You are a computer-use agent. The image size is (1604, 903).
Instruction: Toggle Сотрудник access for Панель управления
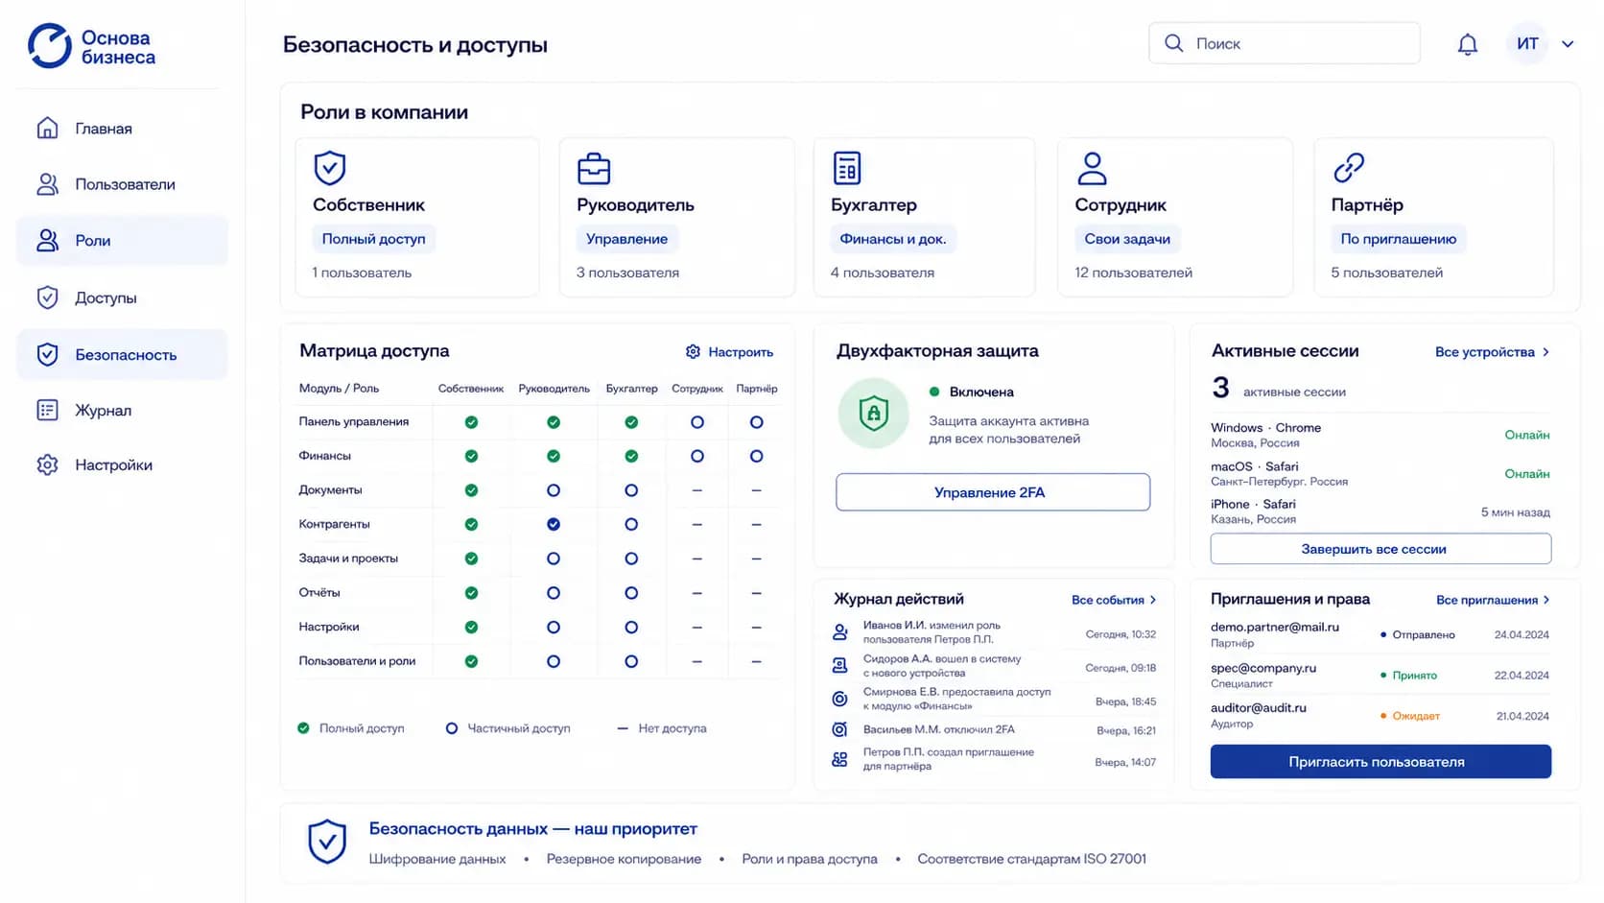(697, 422)
